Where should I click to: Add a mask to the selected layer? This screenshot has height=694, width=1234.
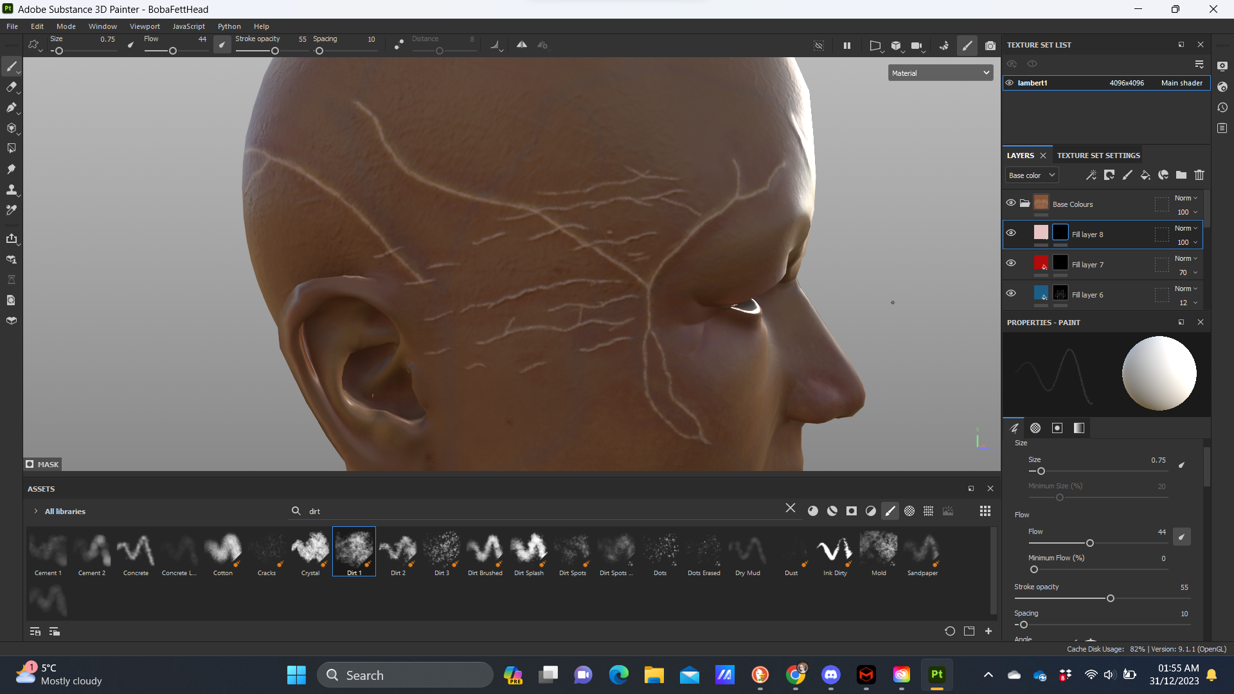click(x=1109, y=175)
